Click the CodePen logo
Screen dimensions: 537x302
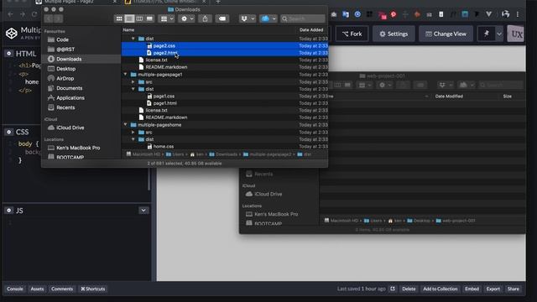[x=11, y=34]
